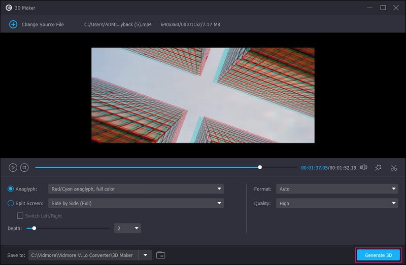The height and width of the screenshot is (265, 406).
Task: Click the plus add source icon
Action: (13, 24)
